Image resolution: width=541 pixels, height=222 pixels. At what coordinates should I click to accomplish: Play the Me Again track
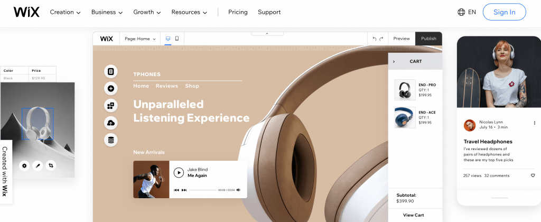(x=179, y=172)
